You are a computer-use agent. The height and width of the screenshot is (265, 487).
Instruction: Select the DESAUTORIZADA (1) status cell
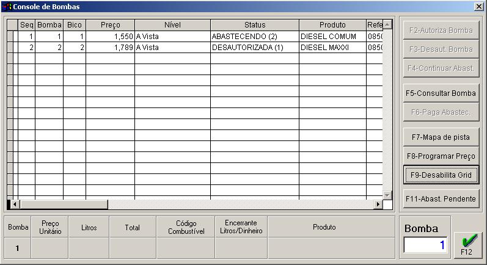(255, 48)
